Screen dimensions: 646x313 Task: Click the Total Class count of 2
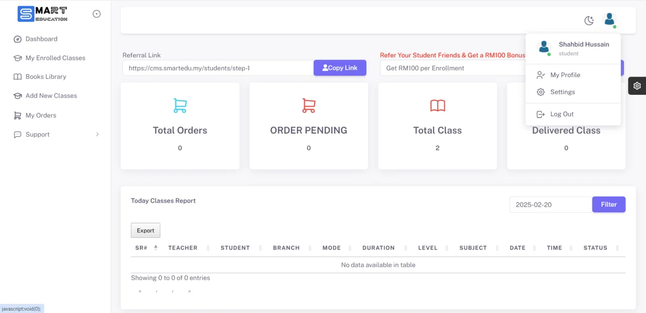tap(438, 148)
